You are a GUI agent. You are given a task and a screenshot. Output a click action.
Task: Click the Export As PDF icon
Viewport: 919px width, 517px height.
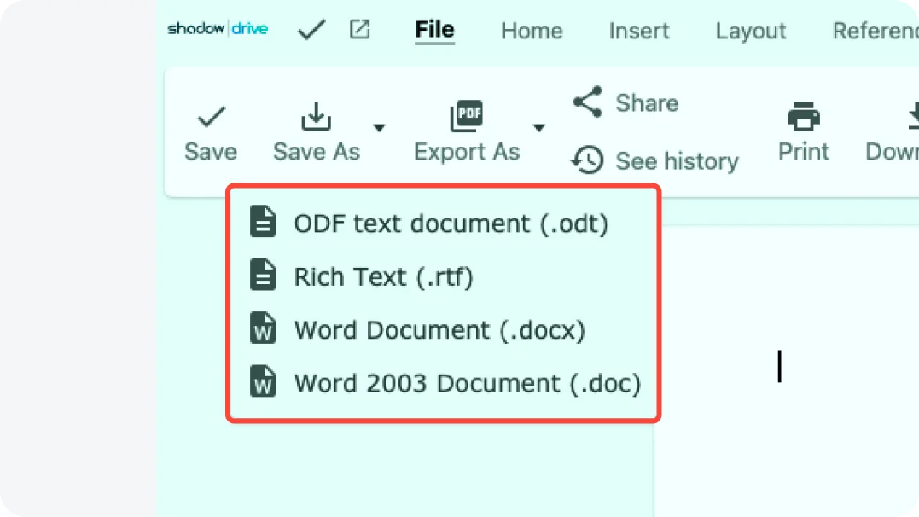pyautogui.click(x=466, y=116)
